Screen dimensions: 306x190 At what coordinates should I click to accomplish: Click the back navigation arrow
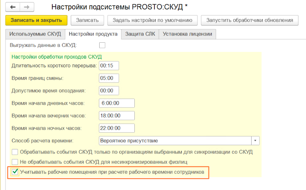[12, 7]
